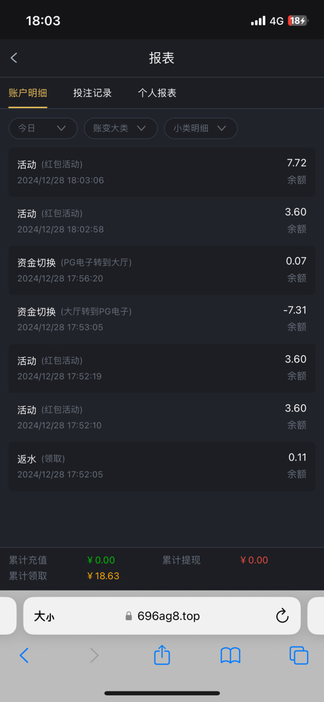Open the Safari tab switcher icon
The width and height of the screenshot is (324, 702).
[299, 655]
